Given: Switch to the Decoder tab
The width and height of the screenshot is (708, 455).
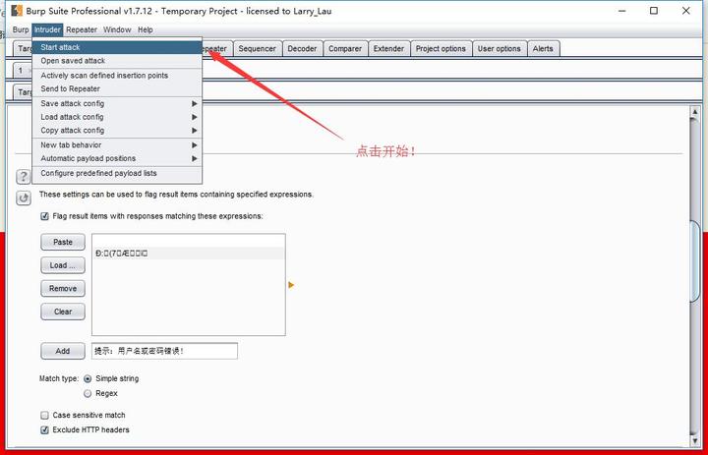Looking at the screenshot, I should coord(302,49).
